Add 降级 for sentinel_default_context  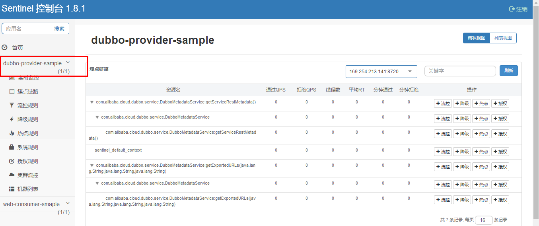point(462,152)
